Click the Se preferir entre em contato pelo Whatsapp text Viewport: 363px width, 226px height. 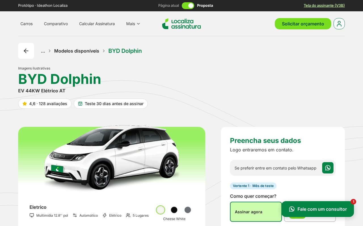(275, 168)
